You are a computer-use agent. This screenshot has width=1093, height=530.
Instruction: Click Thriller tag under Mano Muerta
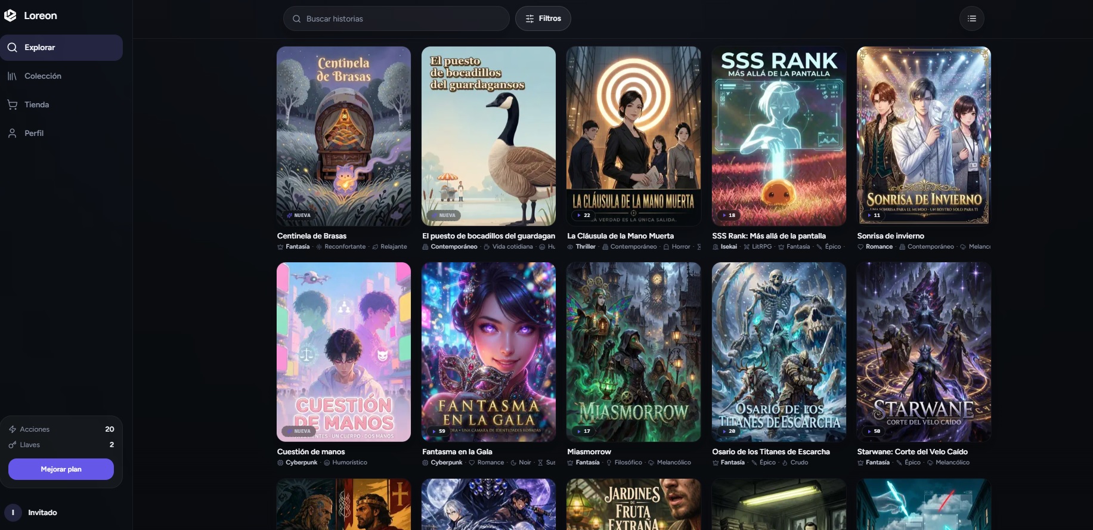click(581, 247)
